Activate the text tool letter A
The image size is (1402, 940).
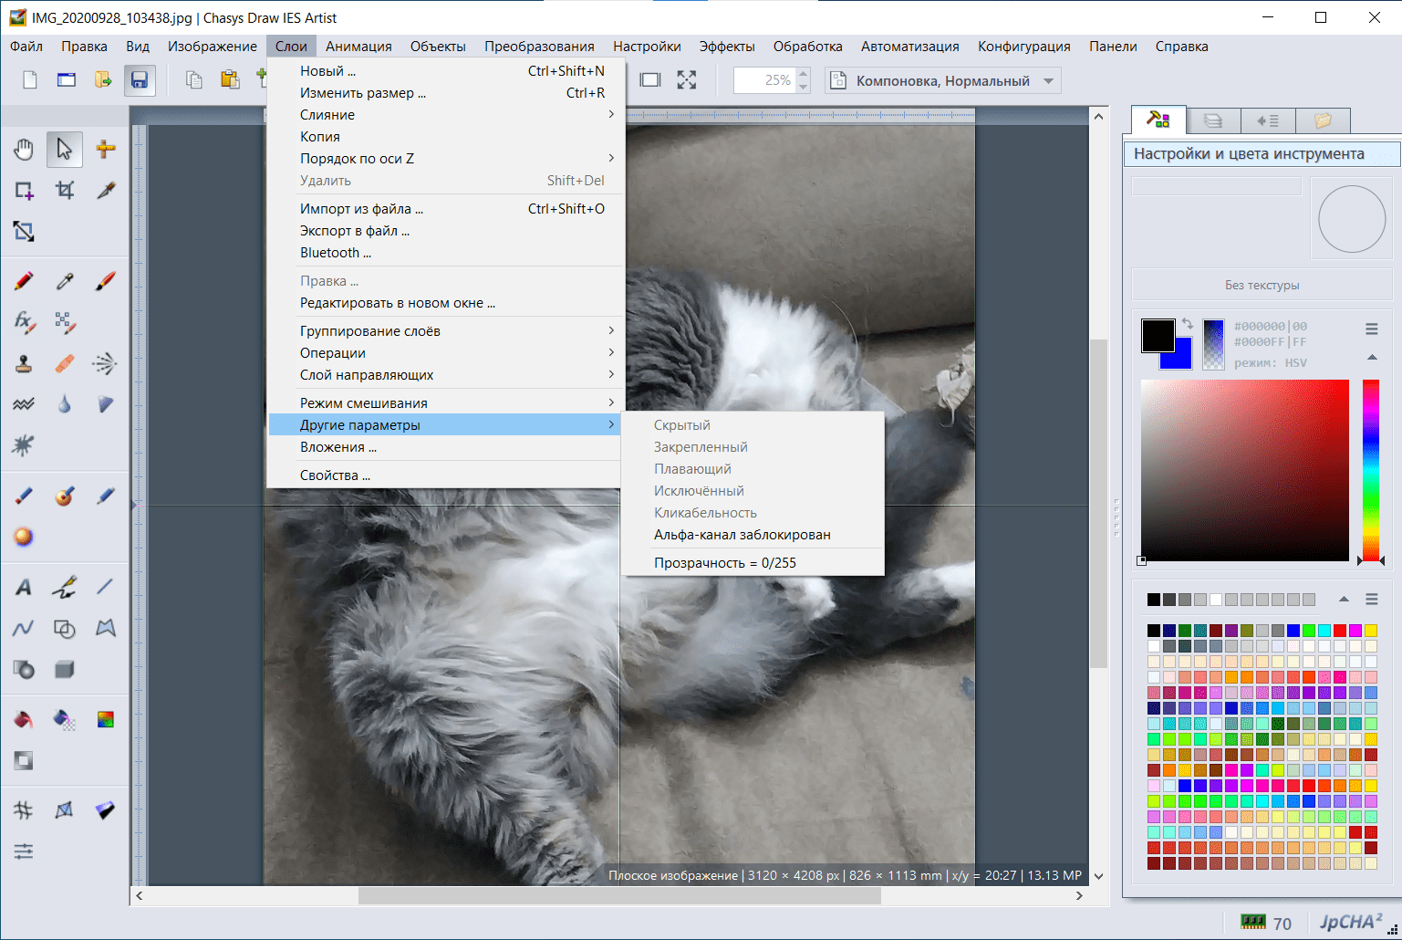click(24, 587)
